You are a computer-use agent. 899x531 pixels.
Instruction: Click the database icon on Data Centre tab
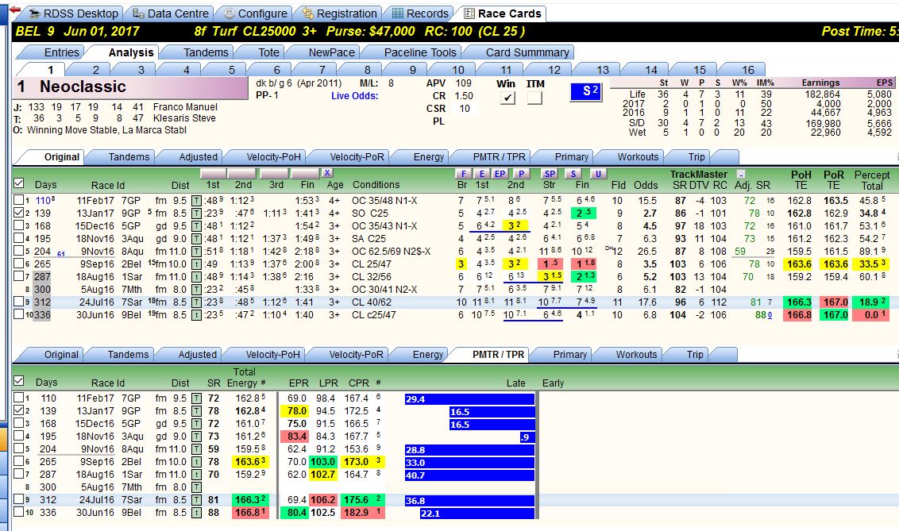point(138,13)
